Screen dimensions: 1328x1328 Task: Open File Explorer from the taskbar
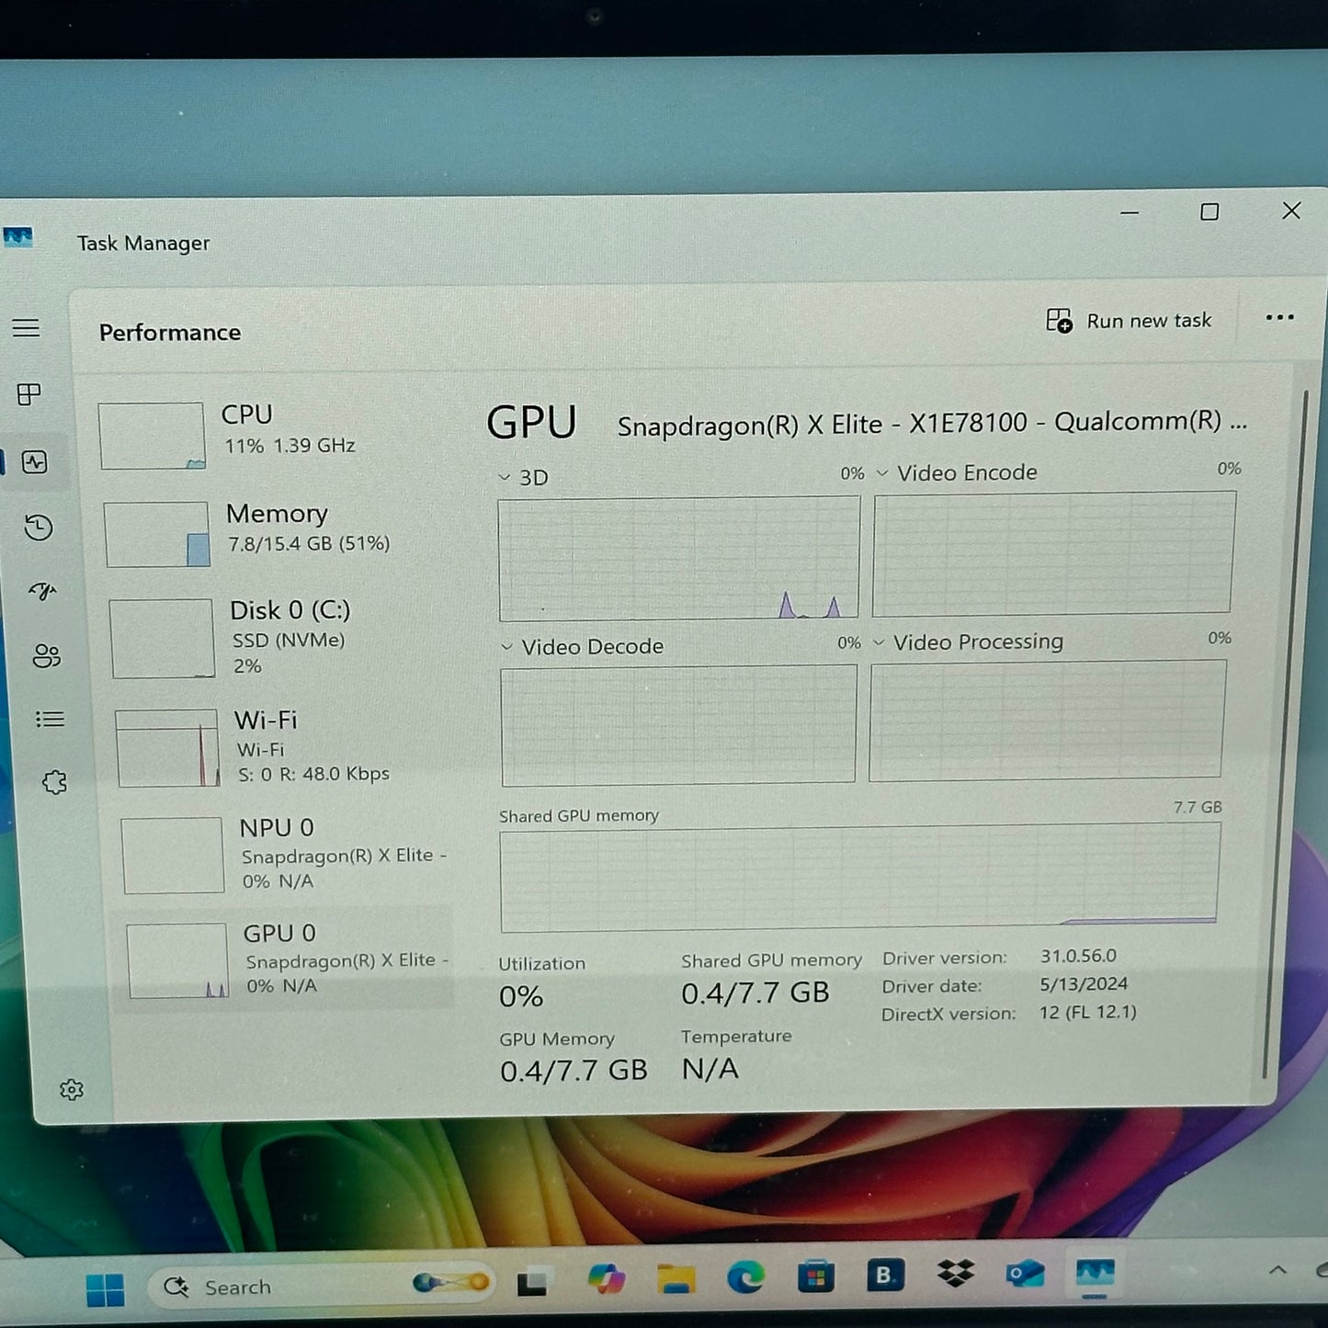coord(675,1278)
